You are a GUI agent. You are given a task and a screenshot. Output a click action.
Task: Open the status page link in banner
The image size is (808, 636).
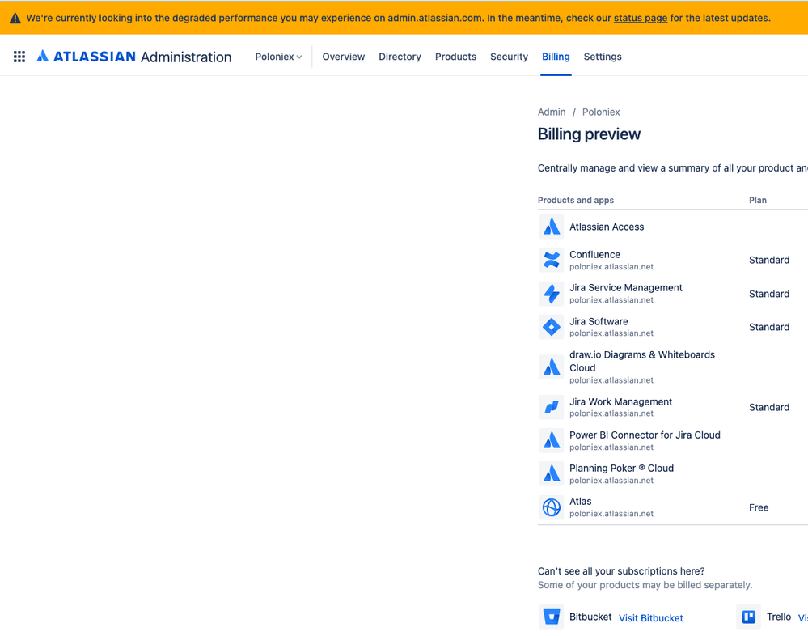[640, 18]
